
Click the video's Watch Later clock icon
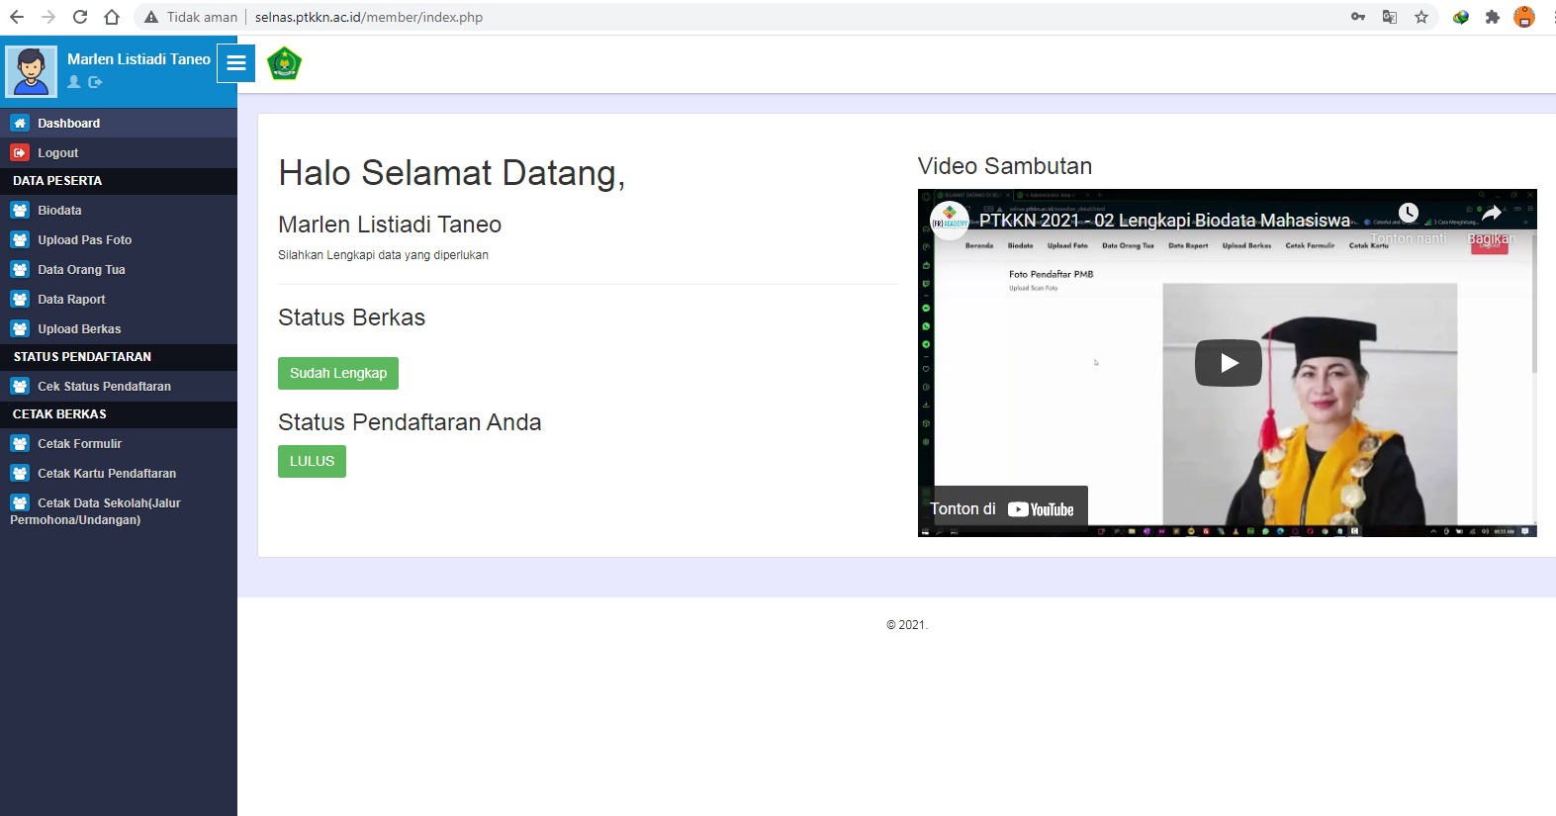tap(1408, 213)
